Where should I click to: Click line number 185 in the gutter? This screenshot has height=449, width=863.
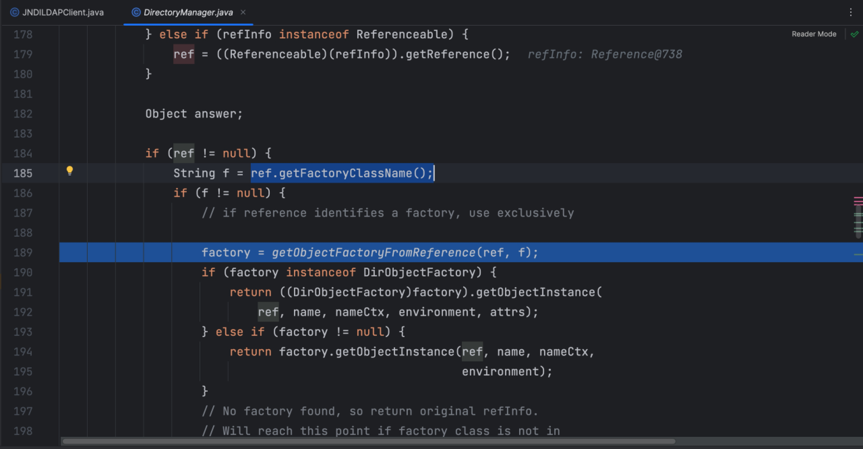pyautogui.click(x=23, y=173)
